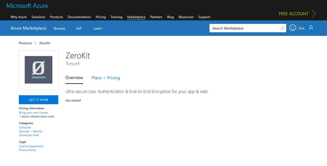Go to Azure Marketplace home
Image resolution: width=327 pixels, height=166 pixels.
click(28, 28)
